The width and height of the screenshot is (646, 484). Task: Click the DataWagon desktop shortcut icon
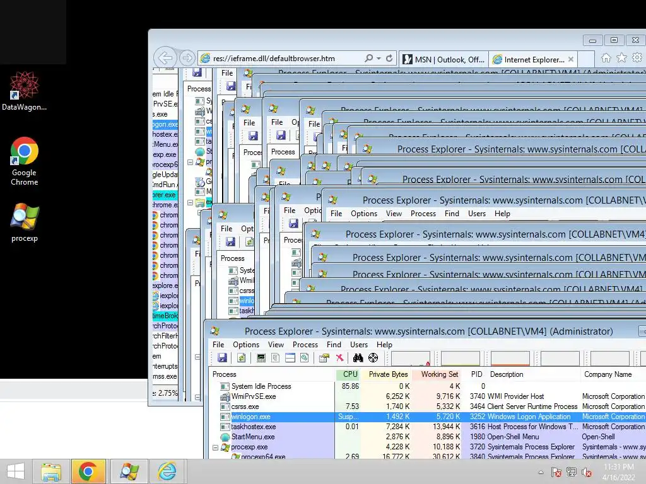[x=25, y=91]
